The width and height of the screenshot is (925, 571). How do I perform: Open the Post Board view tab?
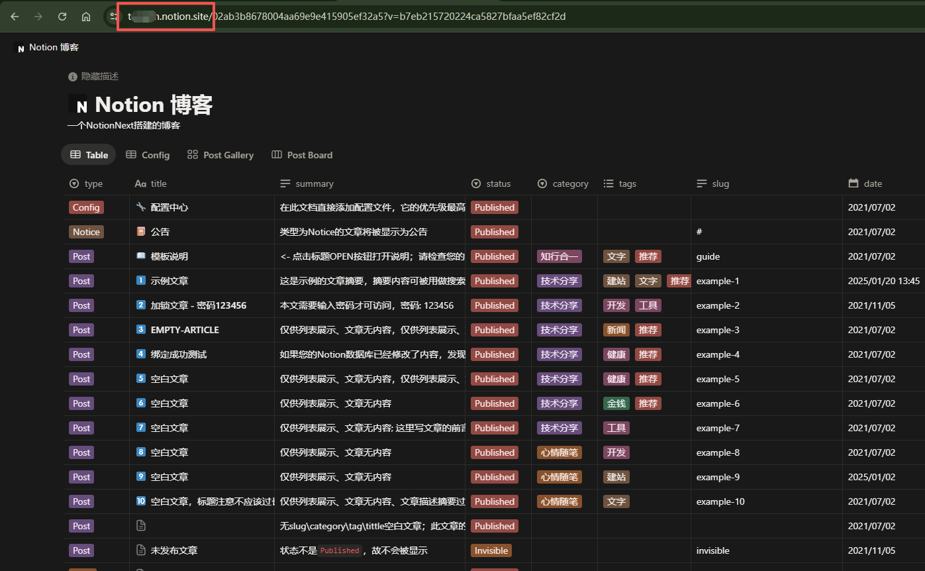(x=302, y=155)
